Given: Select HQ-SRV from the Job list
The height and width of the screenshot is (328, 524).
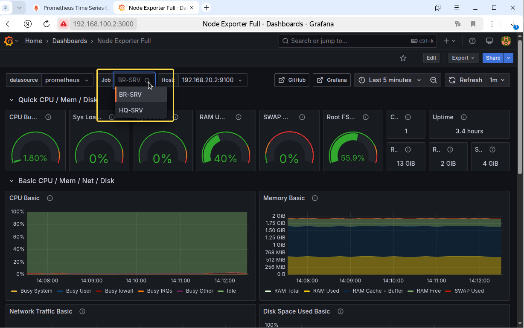Looking at the screenshot, I should (141, 110).
